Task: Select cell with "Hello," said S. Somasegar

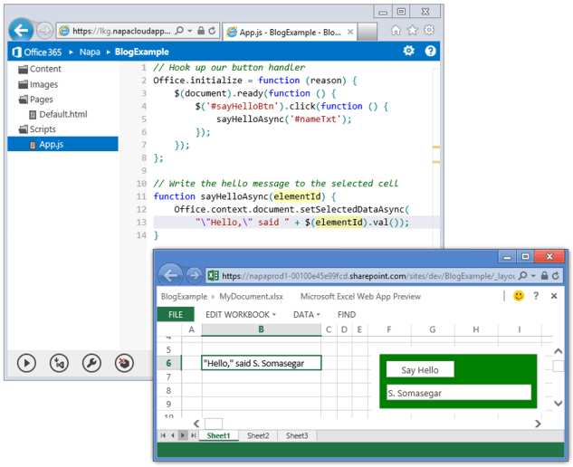Action: pyautogui.click(x=262, y=363)
